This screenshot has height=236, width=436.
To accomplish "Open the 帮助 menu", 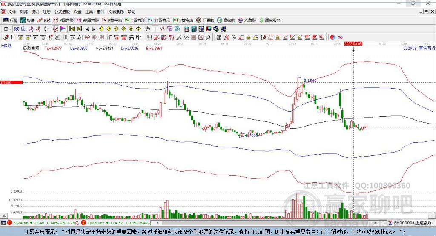I will click(131, 12).
